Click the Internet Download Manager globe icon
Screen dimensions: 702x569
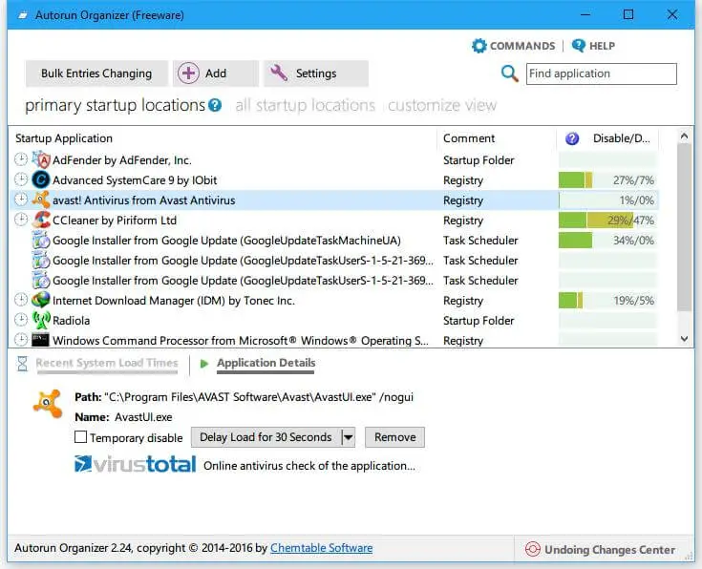pyautogui.click(x=41, y=300)
